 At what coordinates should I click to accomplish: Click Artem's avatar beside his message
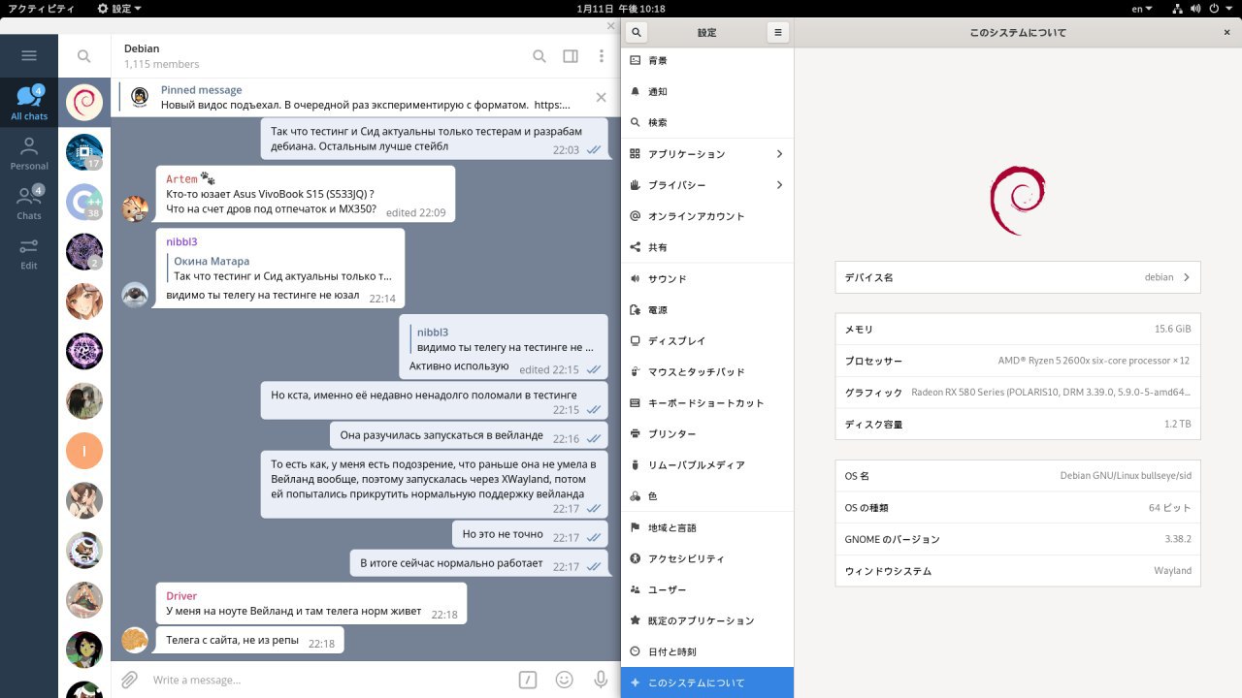click(x=135, y=208)
